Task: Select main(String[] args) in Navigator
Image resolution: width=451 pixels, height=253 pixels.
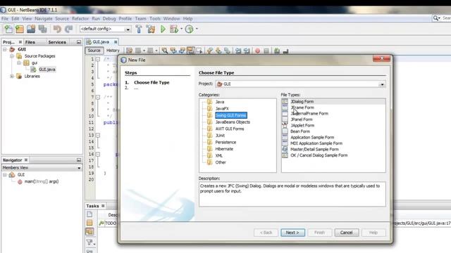Action: pos(42,181)
